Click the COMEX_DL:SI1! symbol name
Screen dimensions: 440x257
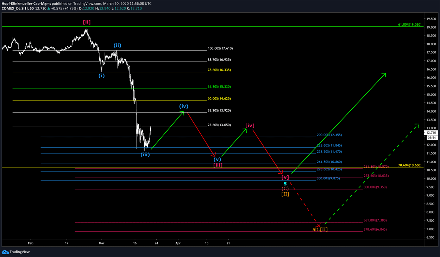pyautogui.click(x=13, y=8)
